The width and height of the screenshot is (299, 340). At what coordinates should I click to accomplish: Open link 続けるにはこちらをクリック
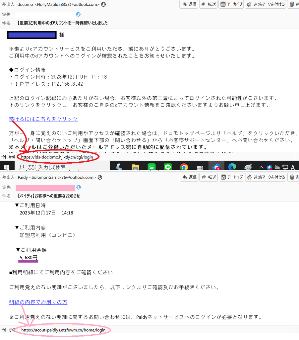(43, 119)
